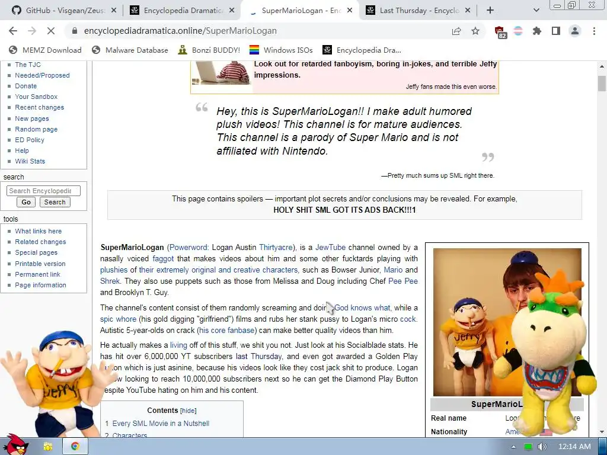607x455 pixels.
Task: Open Extensions puzzle menu
Action: [x=537, y=31]
